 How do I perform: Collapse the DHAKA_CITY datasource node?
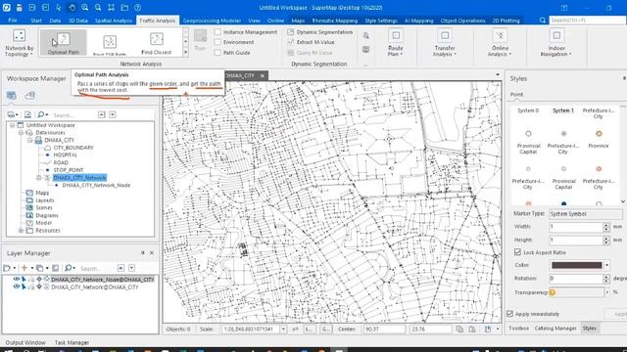click(x=30, y=140)
